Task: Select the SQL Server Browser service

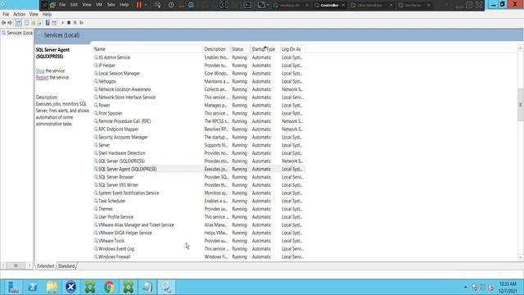Action: tap(199, 177)
